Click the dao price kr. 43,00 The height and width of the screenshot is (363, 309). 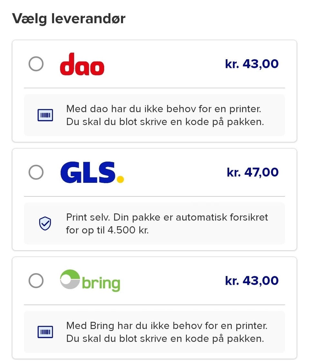tap(252, 64)
